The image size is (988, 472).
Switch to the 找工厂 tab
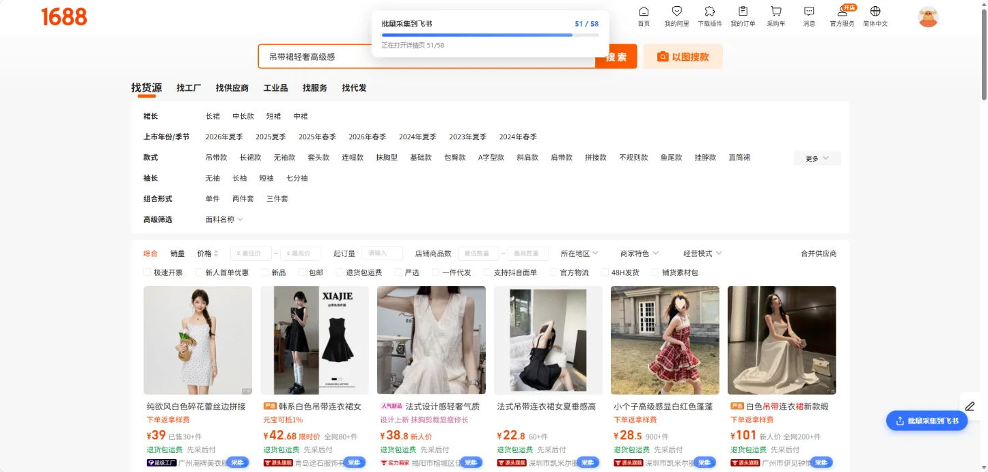click(x=189, y=88)
